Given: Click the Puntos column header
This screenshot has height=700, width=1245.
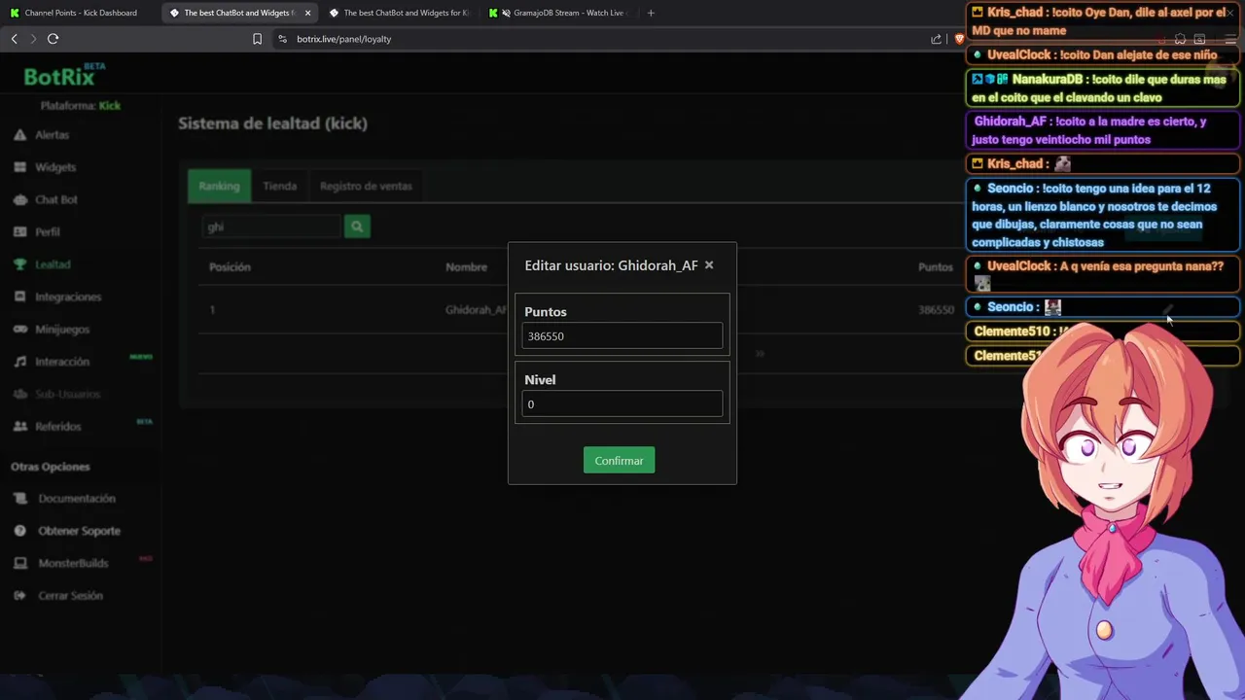Looking at the screenshot, I should coord(936,266).
